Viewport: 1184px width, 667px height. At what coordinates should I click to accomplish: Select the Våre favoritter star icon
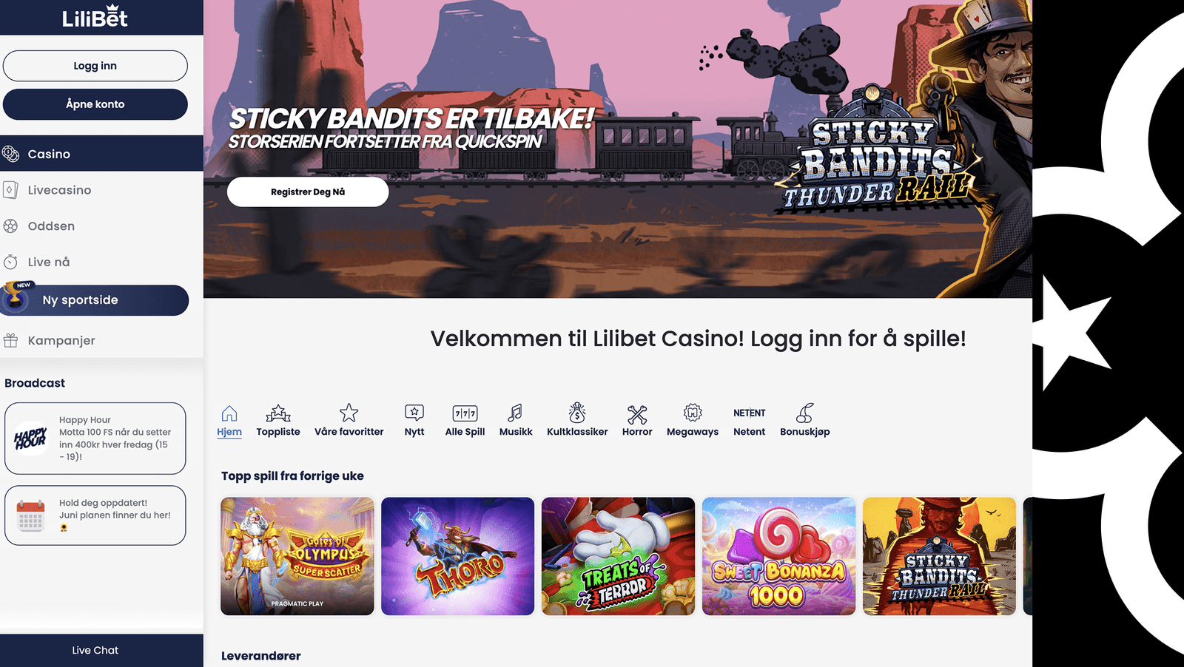click(x=349, y=413)
